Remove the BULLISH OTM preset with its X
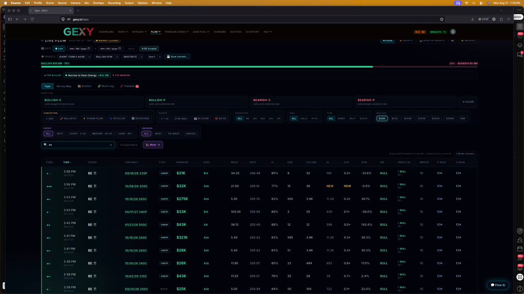 [x=117, y=57]
